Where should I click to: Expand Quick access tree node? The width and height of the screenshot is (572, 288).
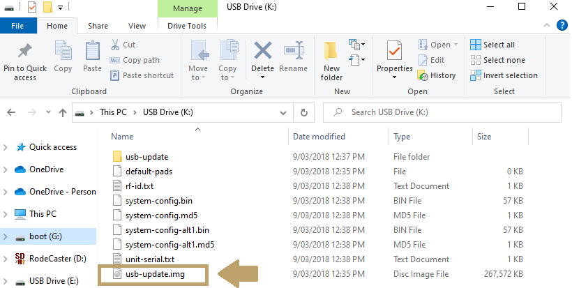point(6,148)
